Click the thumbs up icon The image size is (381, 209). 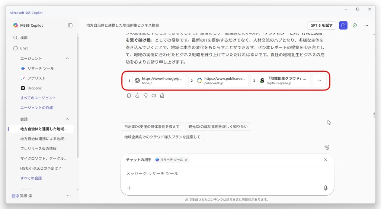coord(137,96)
